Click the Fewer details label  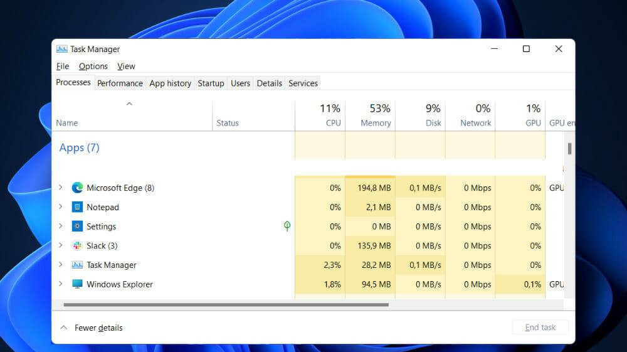point(98,328)
